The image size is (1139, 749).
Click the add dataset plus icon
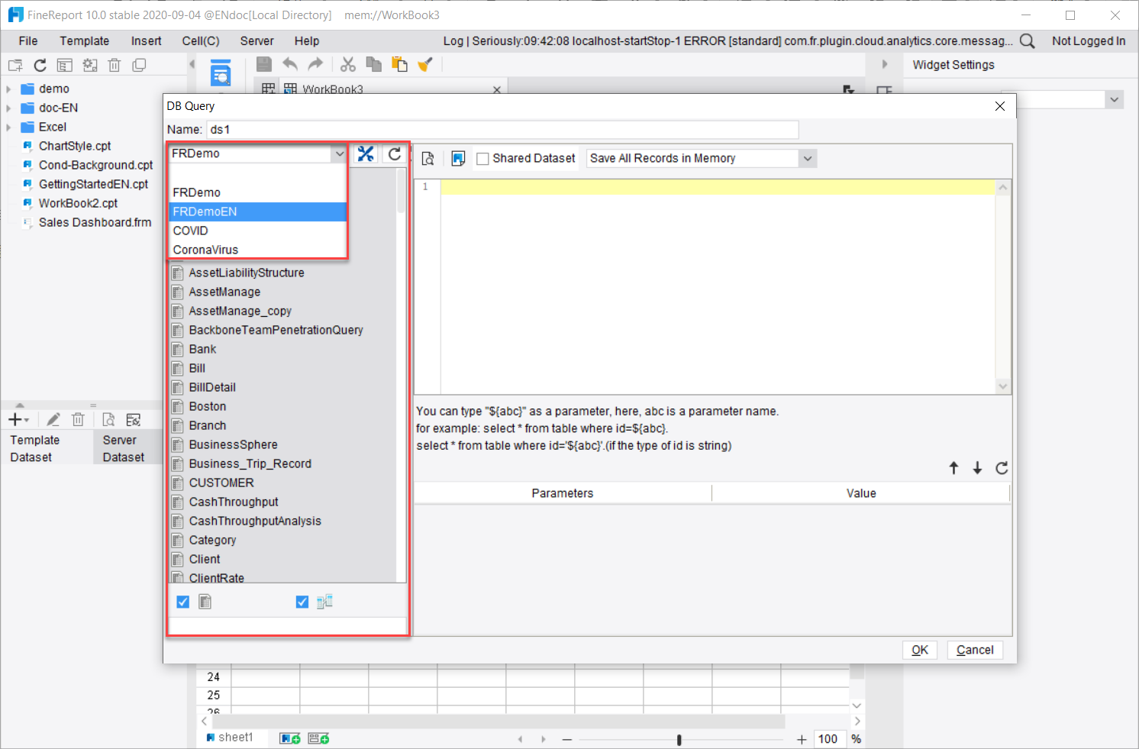tap(18, 420)
